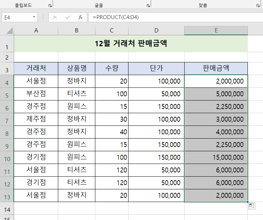The width and height of the screenshot is (263, 220).
Task: Click the '수량' header cell
Action: [x=112, y=68]
